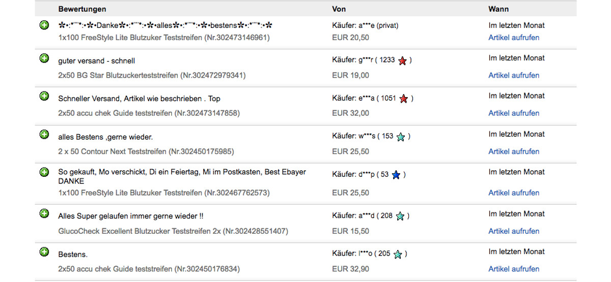611x282 pixels.
Task: Click the "Von" column header
Action: [x=339, y=9]
